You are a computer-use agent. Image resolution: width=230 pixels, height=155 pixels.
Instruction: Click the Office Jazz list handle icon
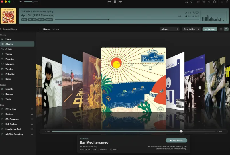pos(32,109)
